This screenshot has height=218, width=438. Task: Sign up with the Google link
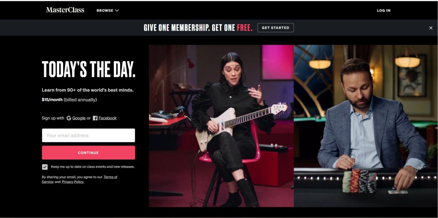pos(79,118)
